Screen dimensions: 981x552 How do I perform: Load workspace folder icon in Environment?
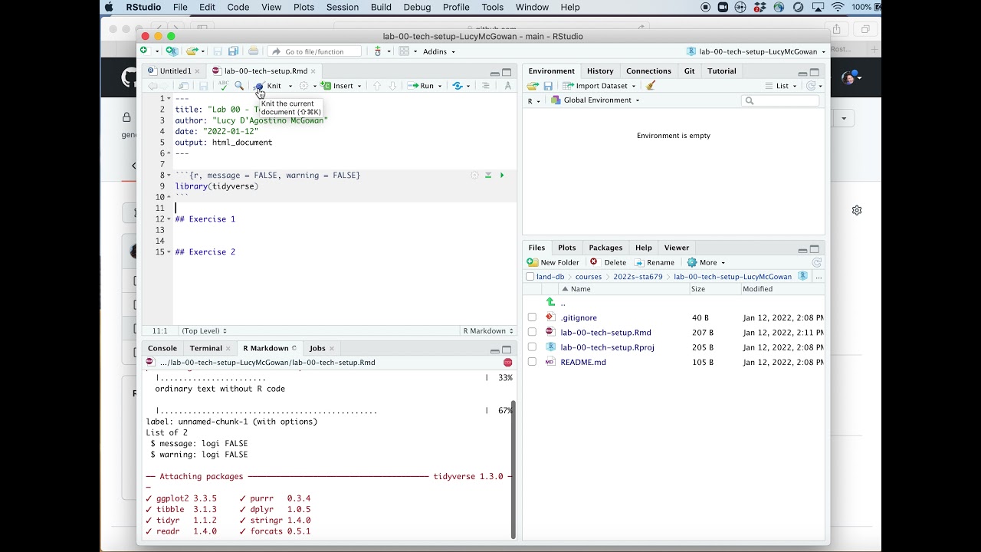pos(533,86)
